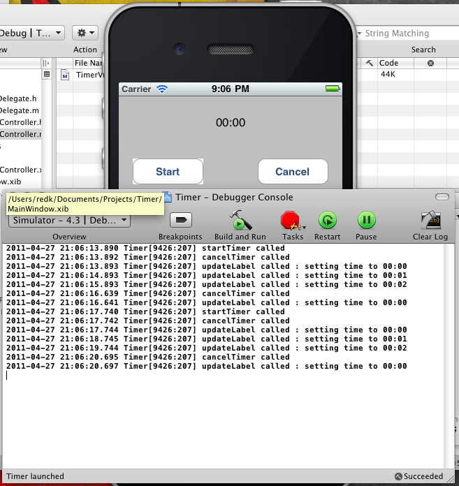Select the Delegate.m file in sidebar

20,110
